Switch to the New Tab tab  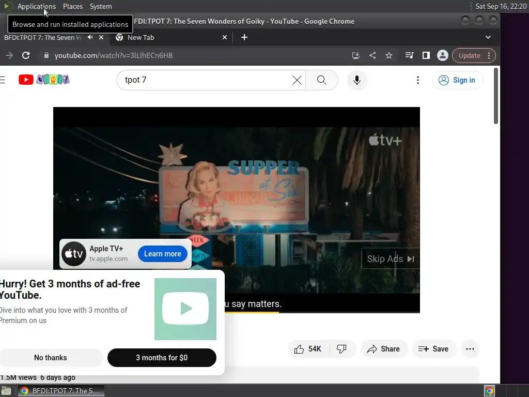coord(169,37)
